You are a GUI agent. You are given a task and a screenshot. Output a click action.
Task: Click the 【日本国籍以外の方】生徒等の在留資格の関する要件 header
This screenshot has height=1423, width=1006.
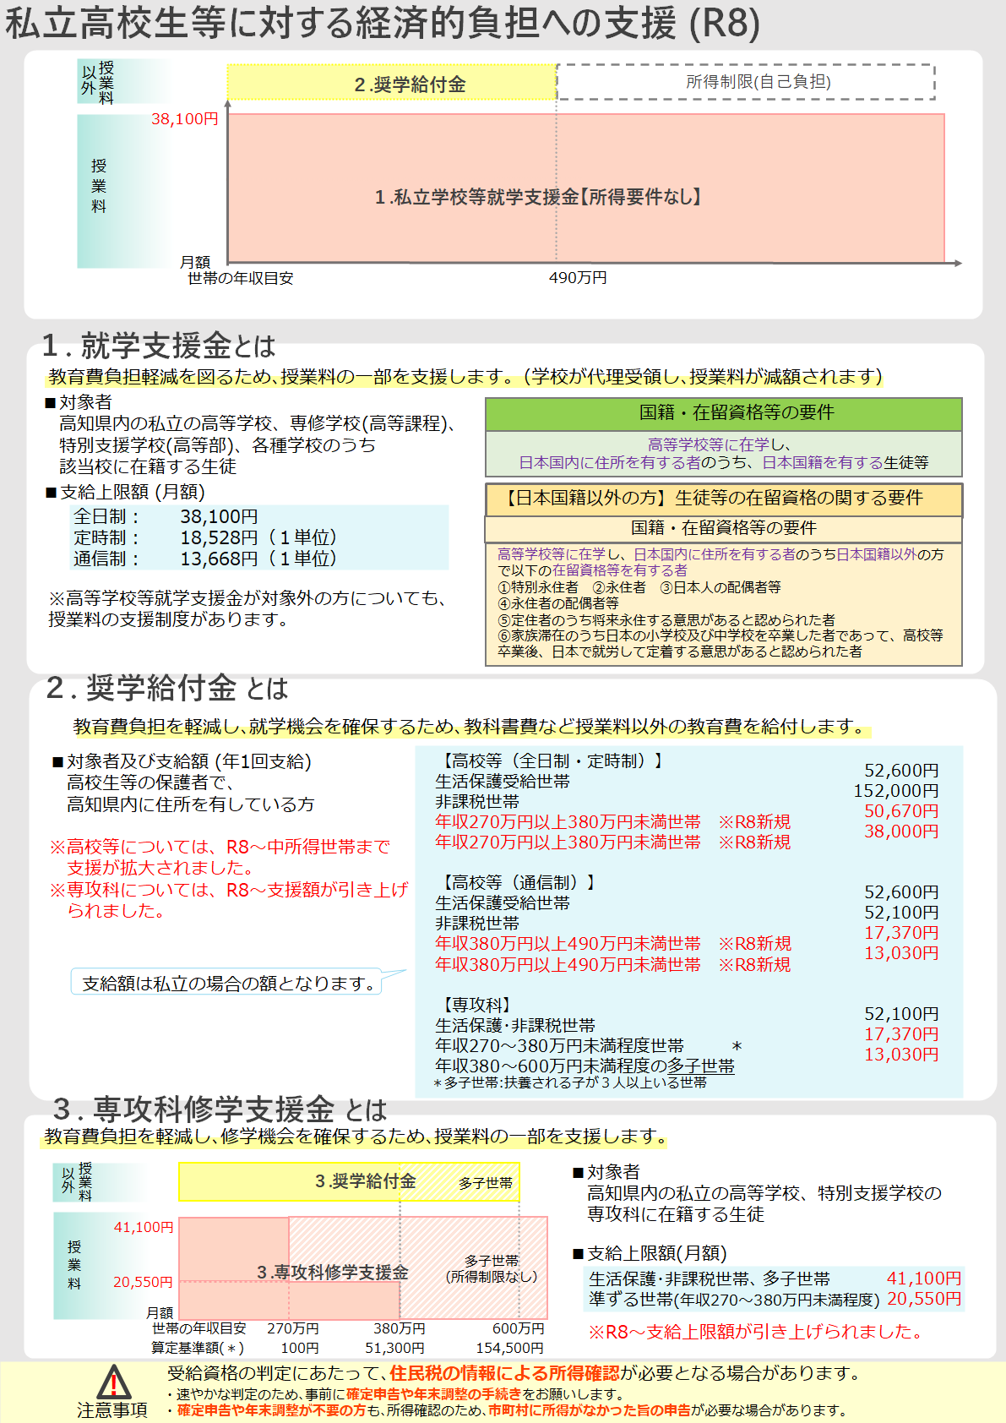point(724,499)
